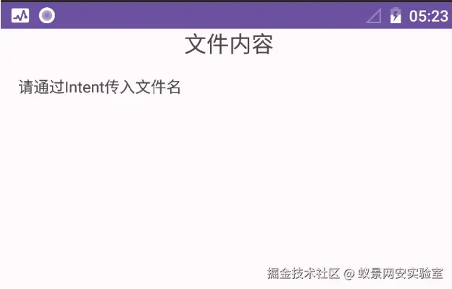Click the @ symbol in the watermark

point(349,274)
